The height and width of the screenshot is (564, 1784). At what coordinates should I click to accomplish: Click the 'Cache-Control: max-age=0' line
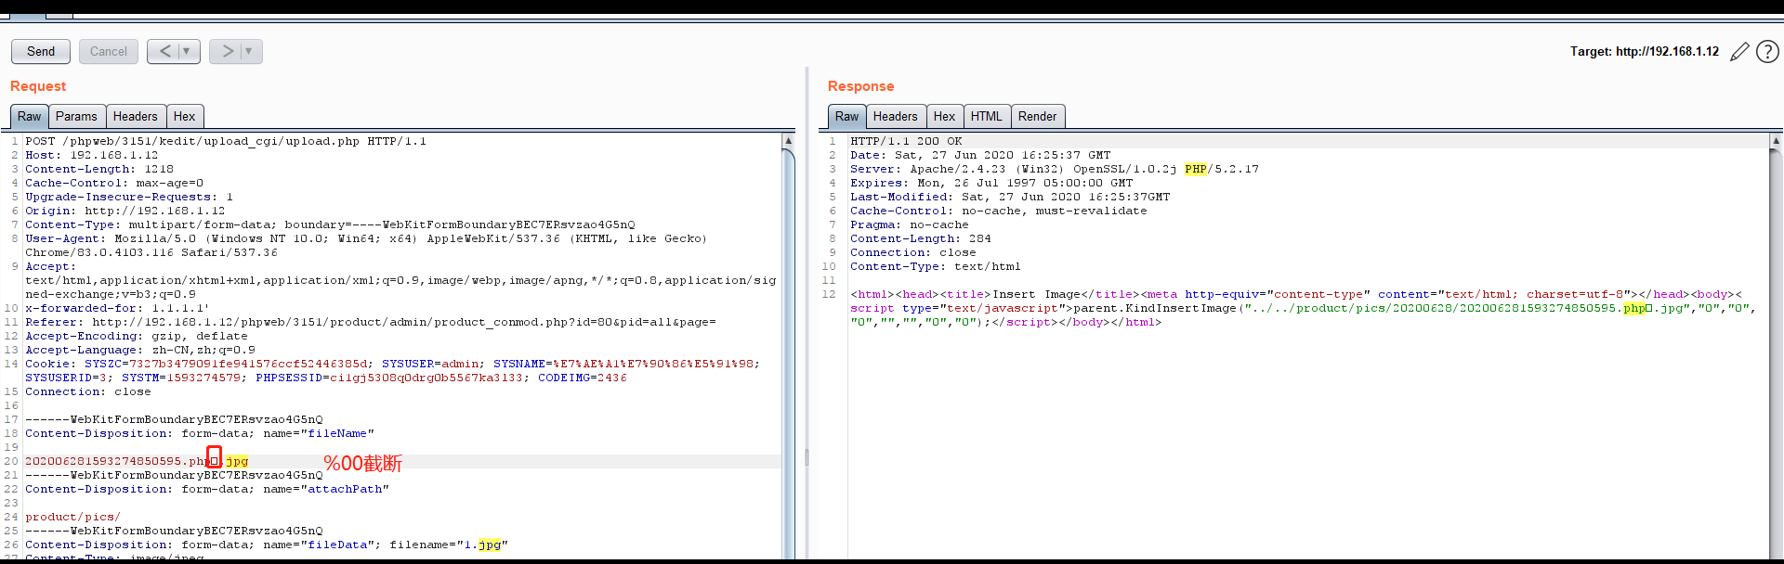click(114, 183)
